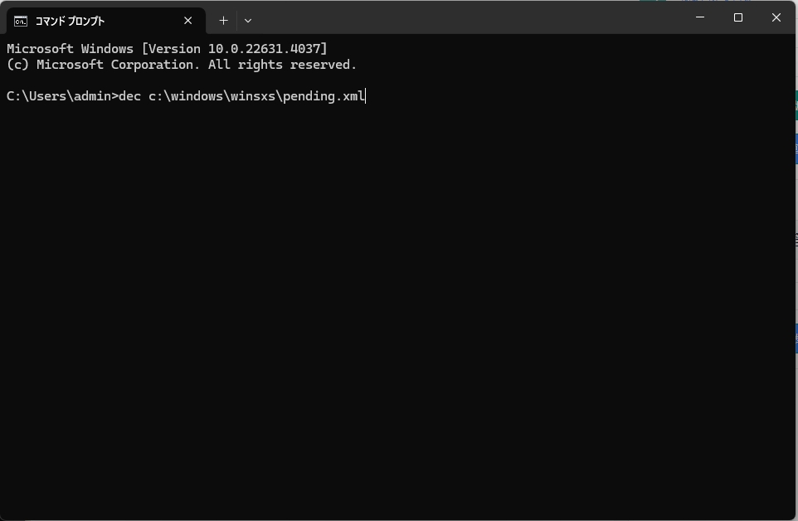Click the "Microsoft Windows" version line
The height and width of the screenshot is (521, 798).
(70, 49)
